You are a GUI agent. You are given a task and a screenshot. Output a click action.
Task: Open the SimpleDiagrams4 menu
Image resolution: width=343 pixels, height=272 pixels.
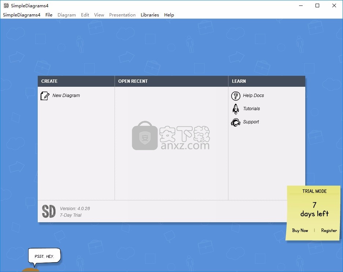(x=21, y=15)
